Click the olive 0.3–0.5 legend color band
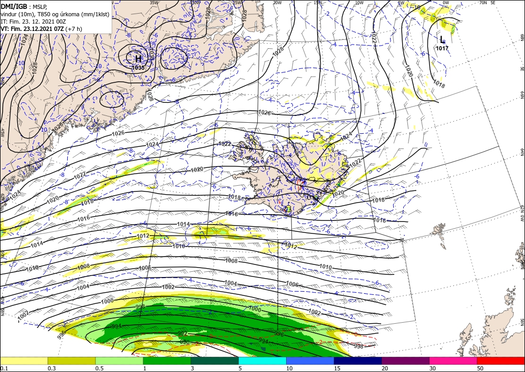Screen dimensions: 525x372 click(x=71, y=360)
